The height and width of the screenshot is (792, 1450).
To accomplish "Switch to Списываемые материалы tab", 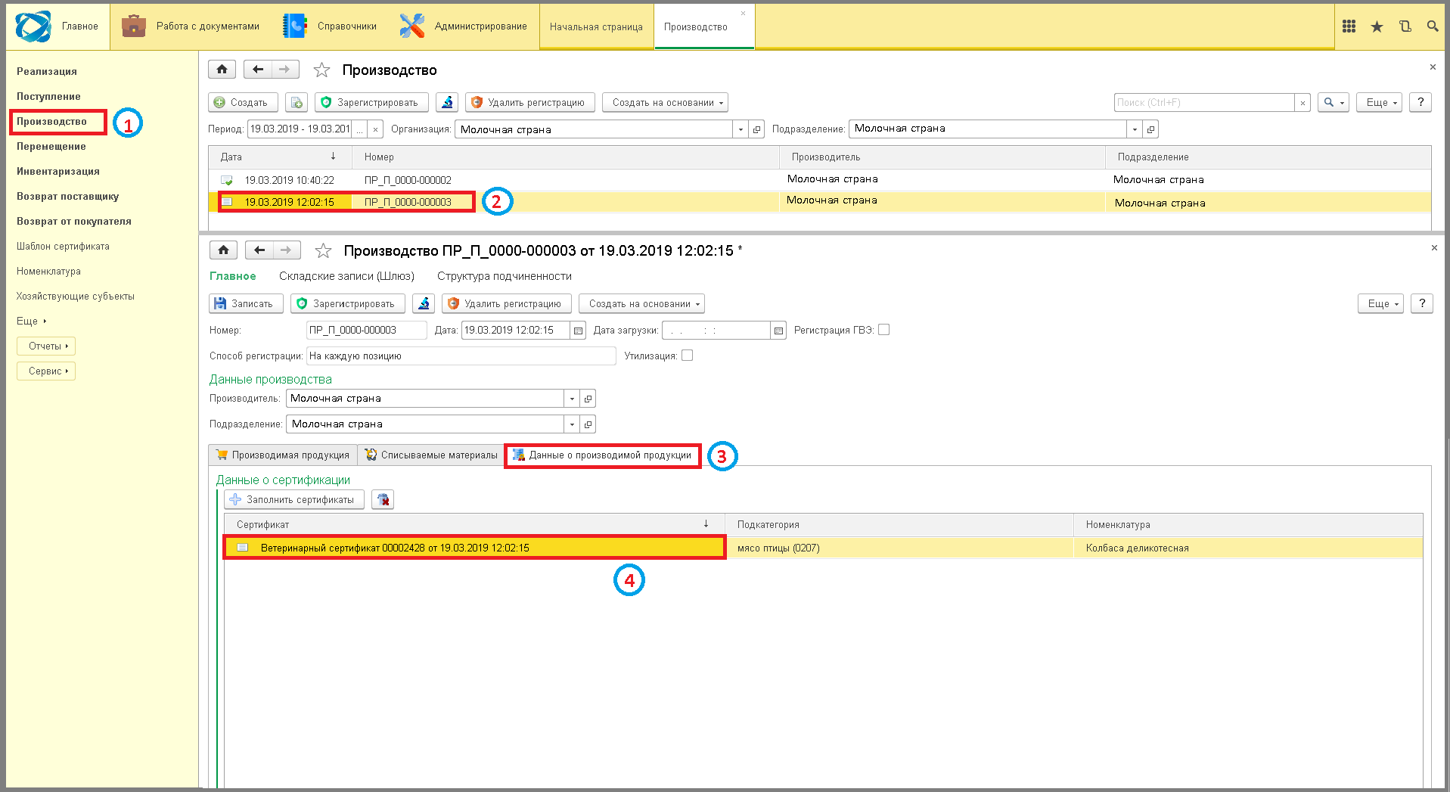I will pos(431,455).
